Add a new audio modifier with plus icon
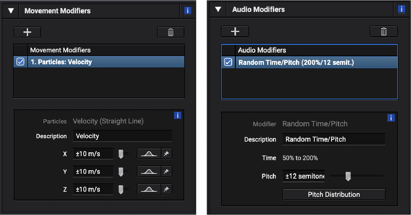411x215 pixels. (x=235, y=31)
